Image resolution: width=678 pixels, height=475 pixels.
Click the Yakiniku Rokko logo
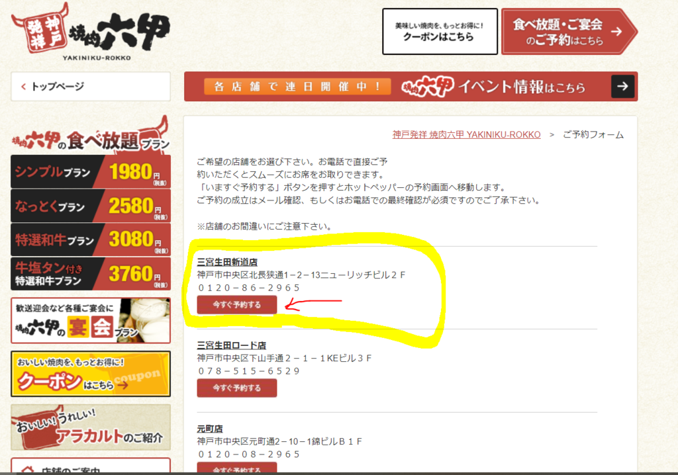[90, 32]
